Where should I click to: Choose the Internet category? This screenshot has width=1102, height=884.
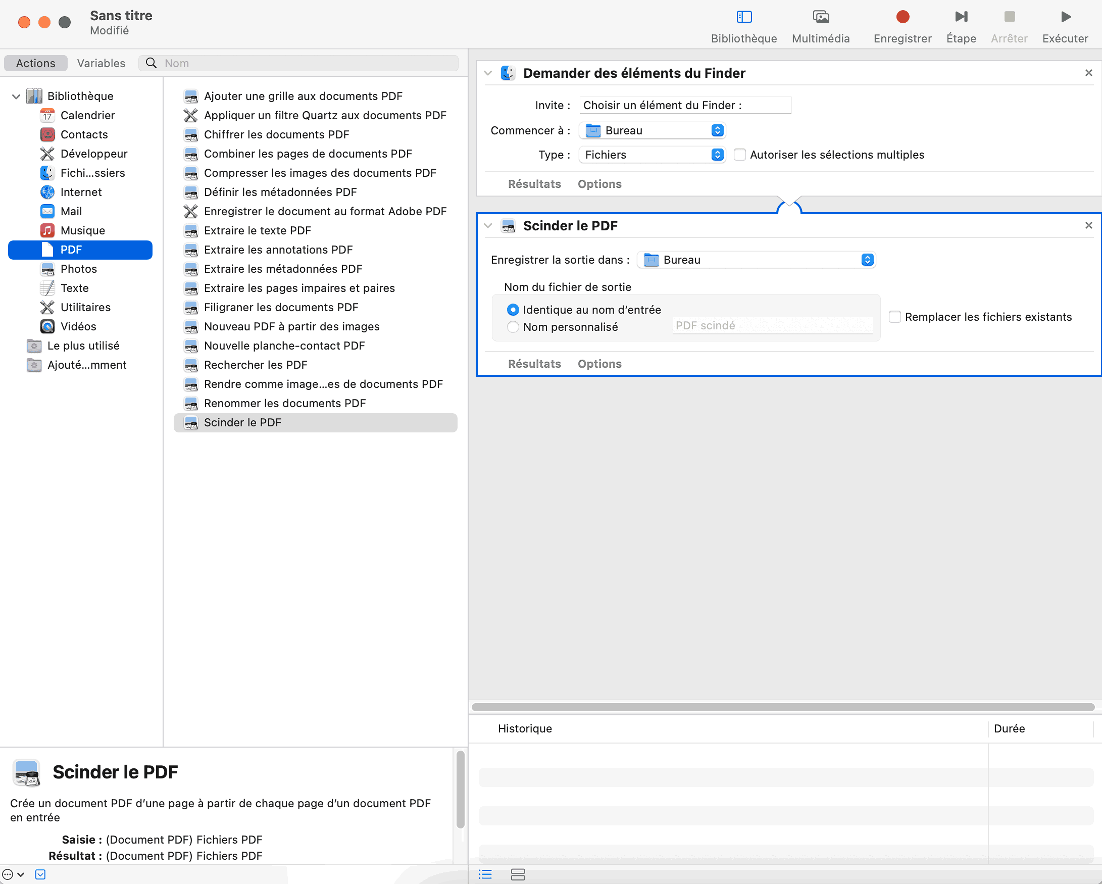pyautogui.click(x=81, y=192)
